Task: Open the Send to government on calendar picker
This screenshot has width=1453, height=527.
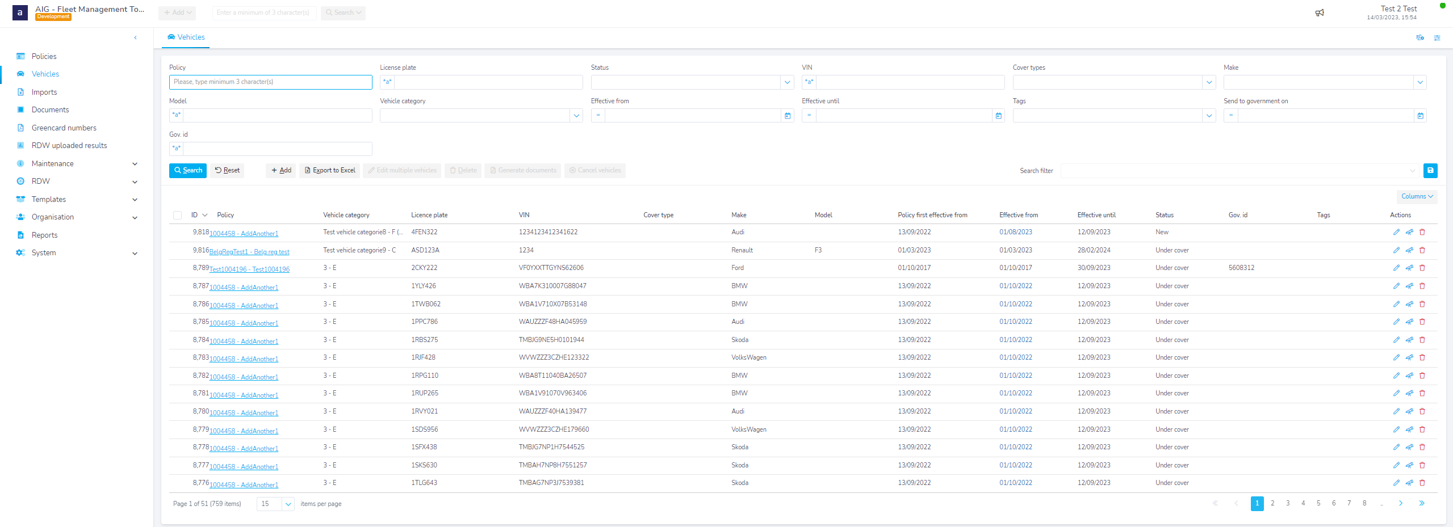Action: pos(1420,116)
